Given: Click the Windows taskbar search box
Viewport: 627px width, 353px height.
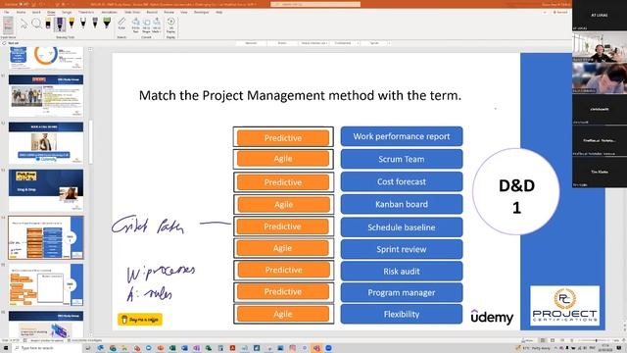Looking at the screenshot, I should (x=46, y=348).
